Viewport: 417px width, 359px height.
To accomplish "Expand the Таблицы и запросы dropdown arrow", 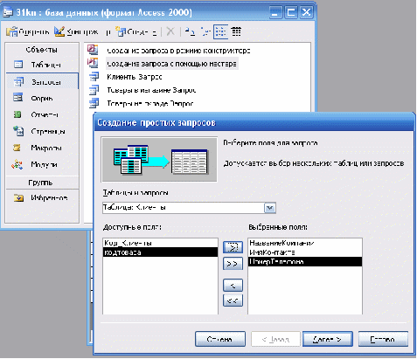I will point(270,208).
